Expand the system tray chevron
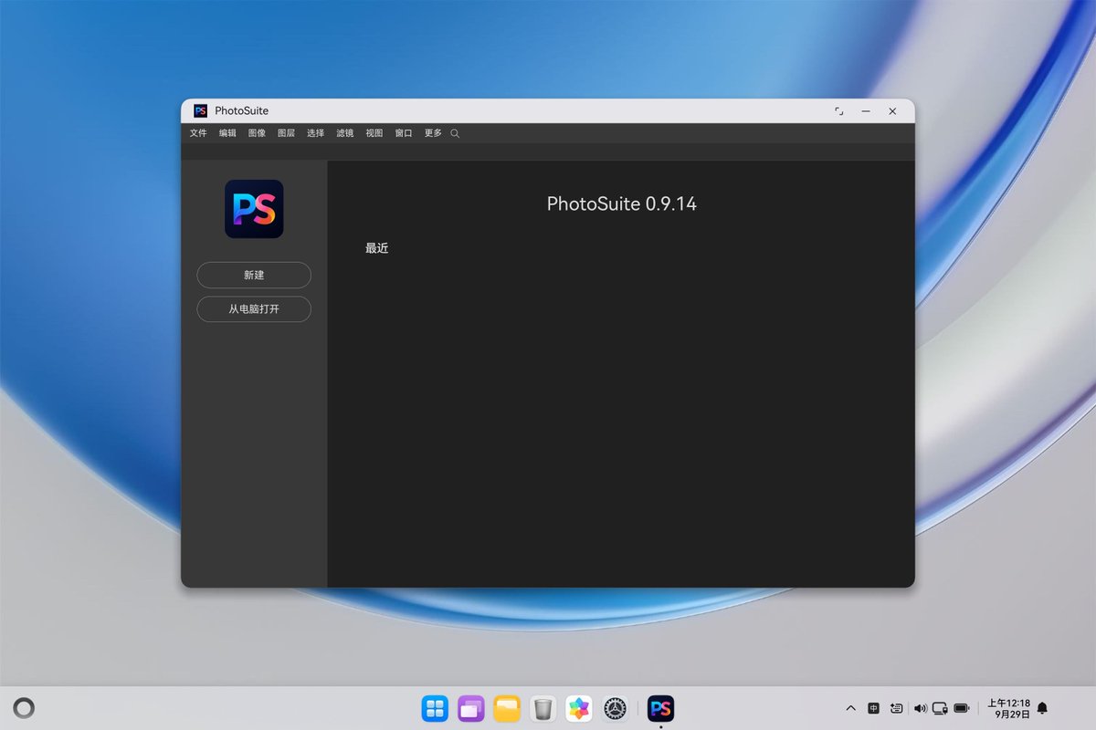The height and width of the screenshot is (730, 1096). 851,708
